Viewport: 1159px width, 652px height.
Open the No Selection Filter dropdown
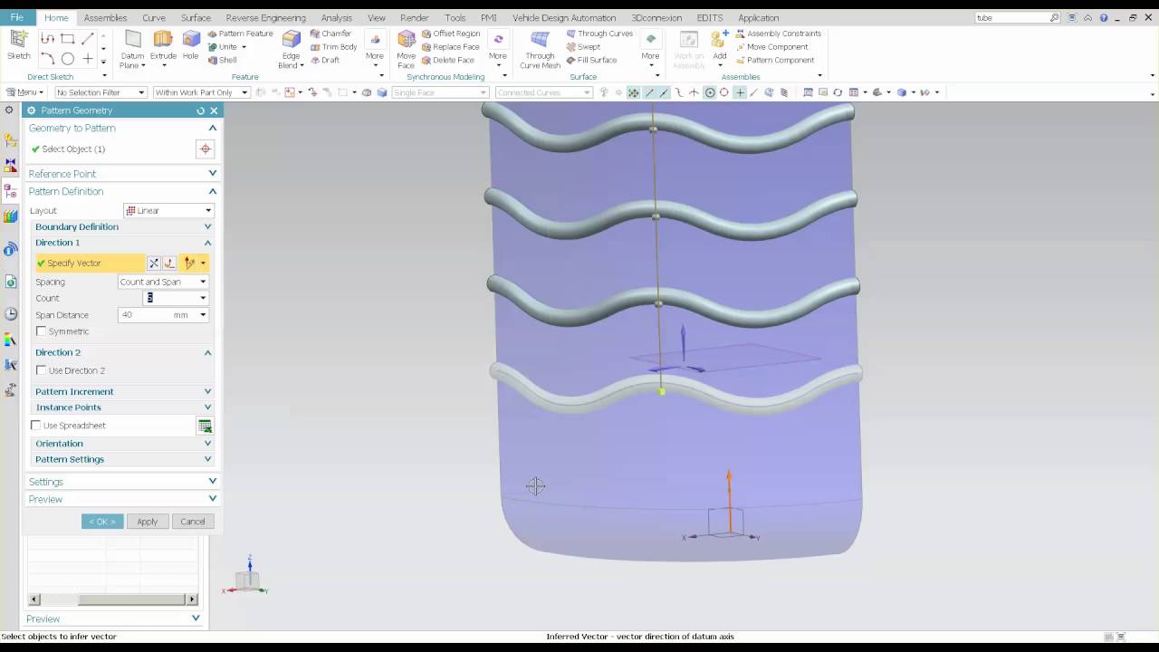coord(101,92)
